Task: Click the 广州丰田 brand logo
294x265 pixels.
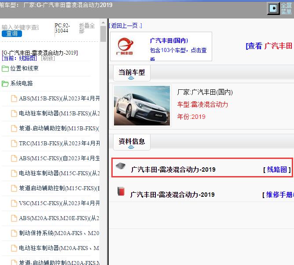Action: tap(125, 46)
